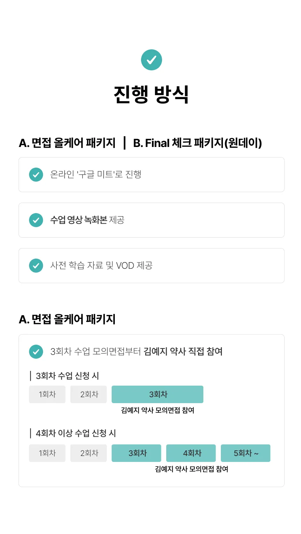Click the large teal checkmark above 진행 방식
Screen dimensions: 301x534
pos(151,60)
